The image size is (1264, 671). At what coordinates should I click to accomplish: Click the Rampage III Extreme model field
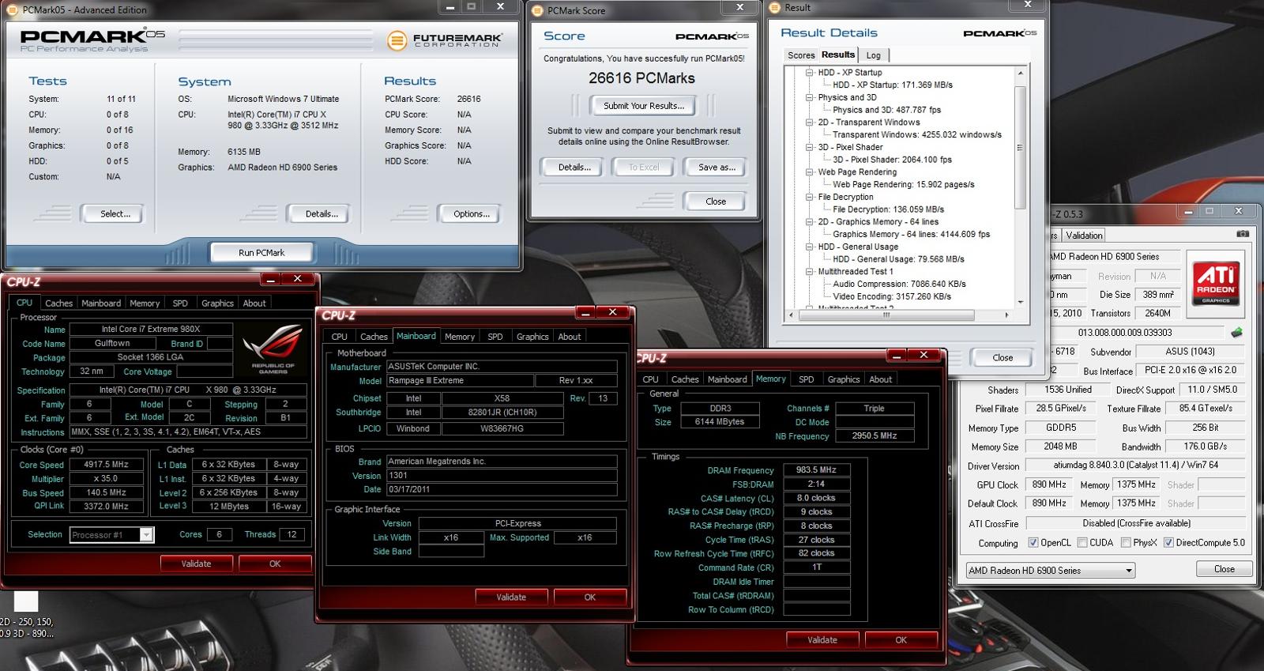coord(461,381)
